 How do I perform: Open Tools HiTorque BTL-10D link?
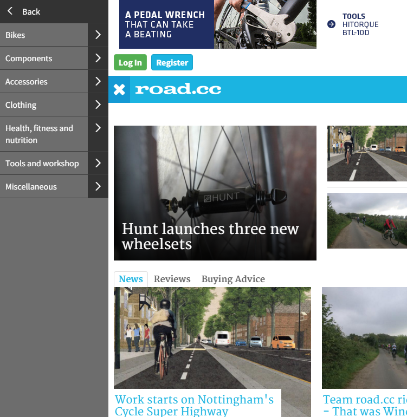[360, 24]
